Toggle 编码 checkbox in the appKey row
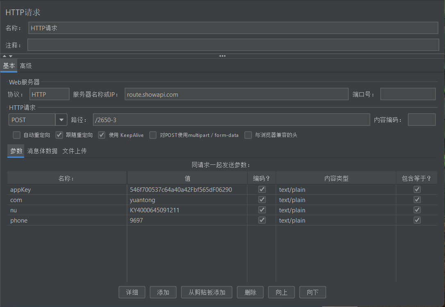445x307 pixels. point(262,189)
